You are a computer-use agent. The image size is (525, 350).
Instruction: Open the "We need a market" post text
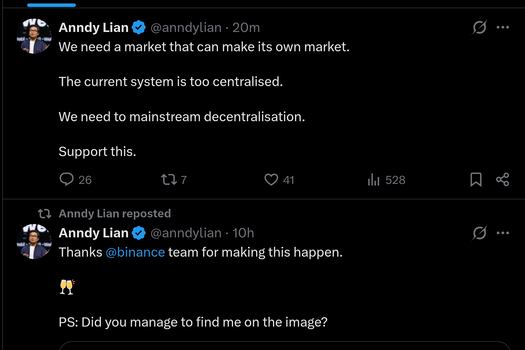coord(204,47)
